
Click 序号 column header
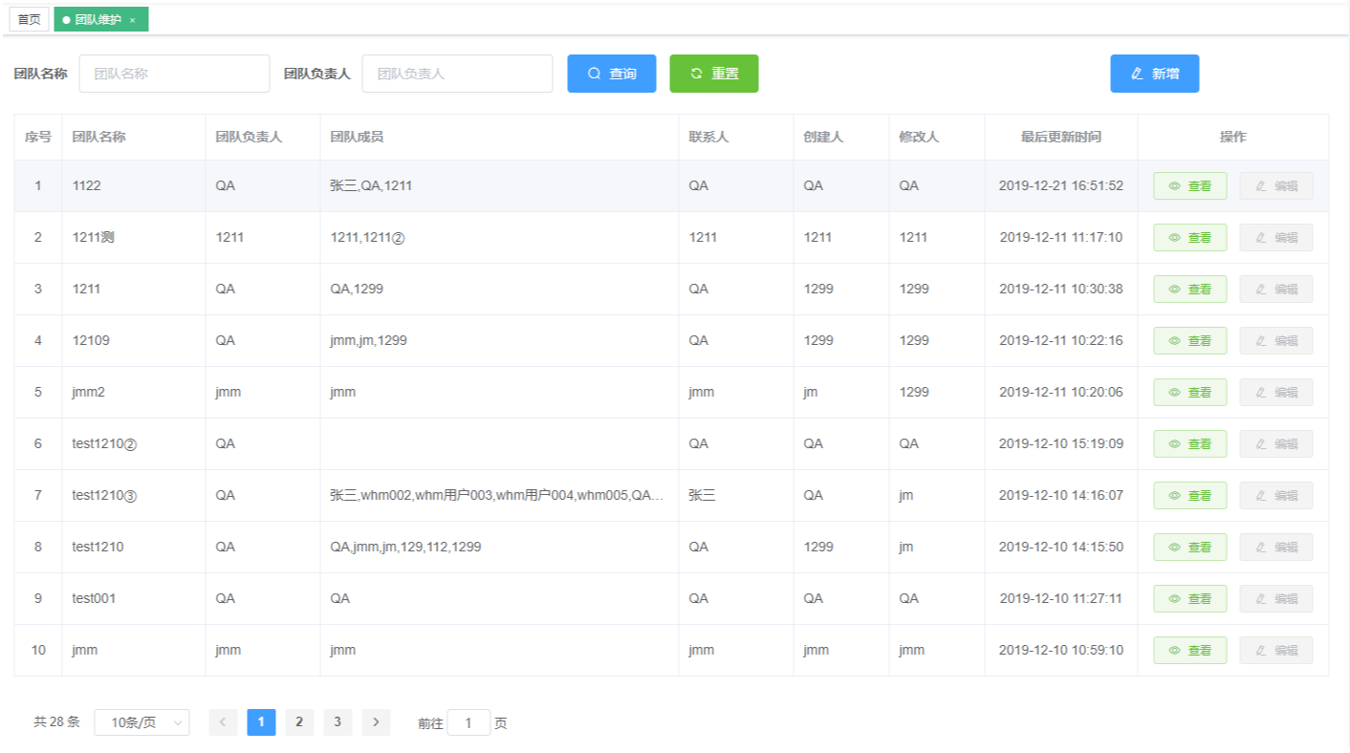tap(38, 137)
